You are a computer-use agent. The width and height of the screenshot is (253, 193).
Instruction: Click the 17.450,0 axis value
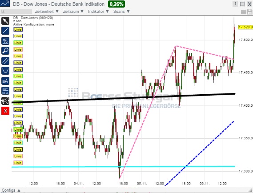[246, 72]
